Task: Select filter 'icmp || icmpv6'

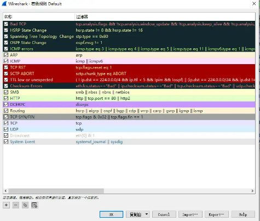Action: (x=89, y=61)
